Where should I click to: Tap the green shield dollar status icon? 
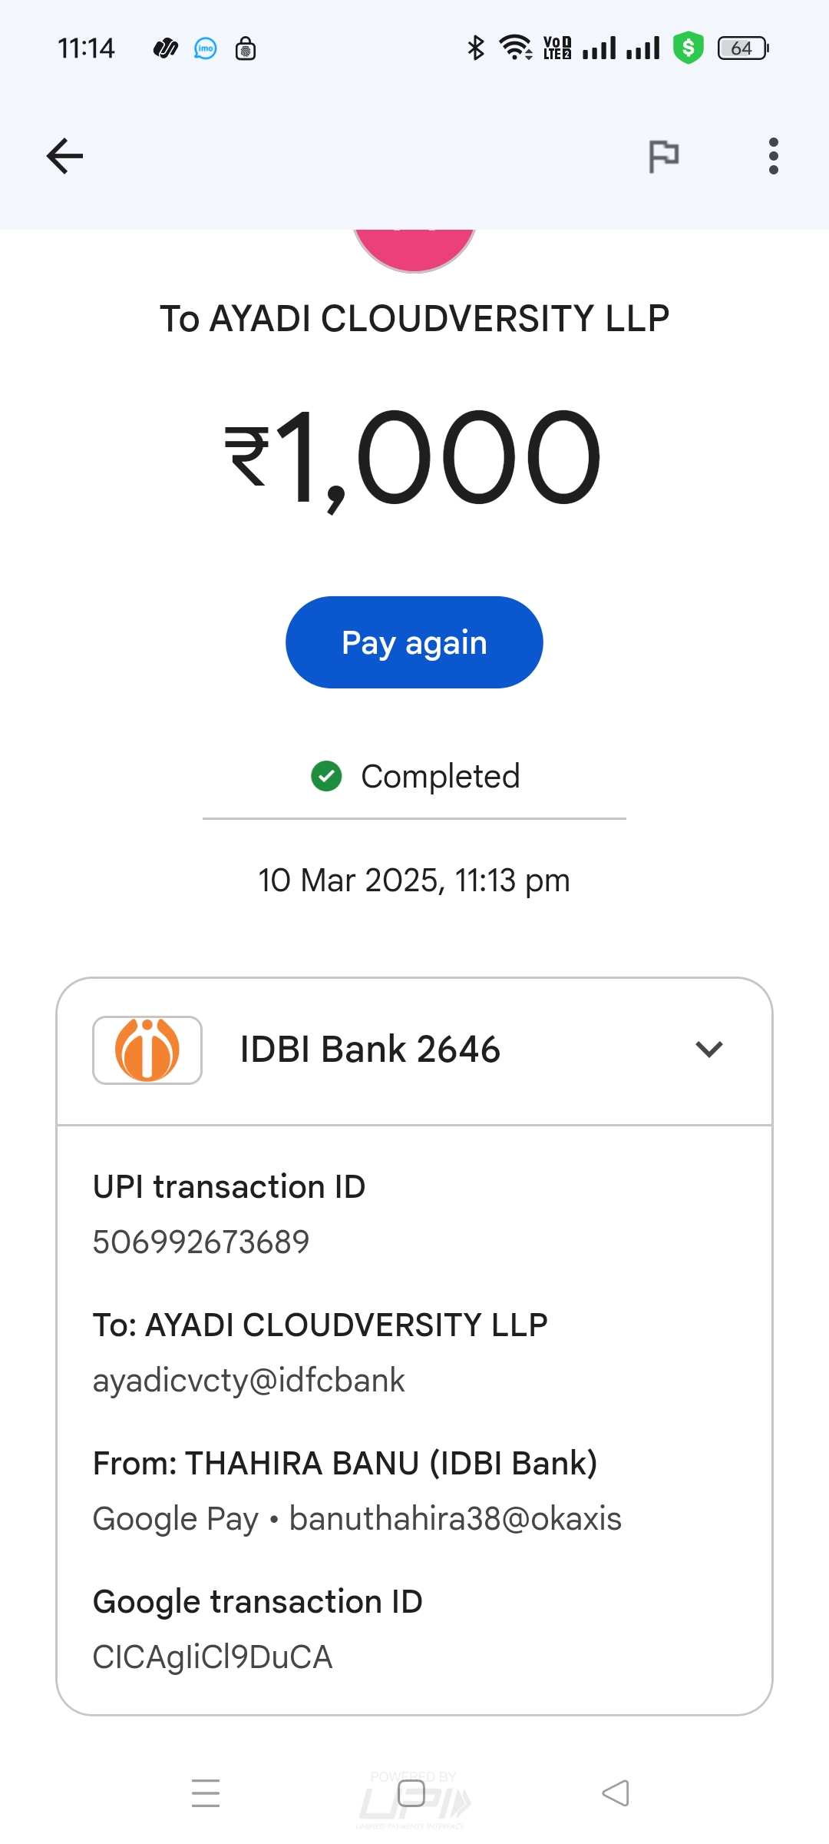coord(688,48)
